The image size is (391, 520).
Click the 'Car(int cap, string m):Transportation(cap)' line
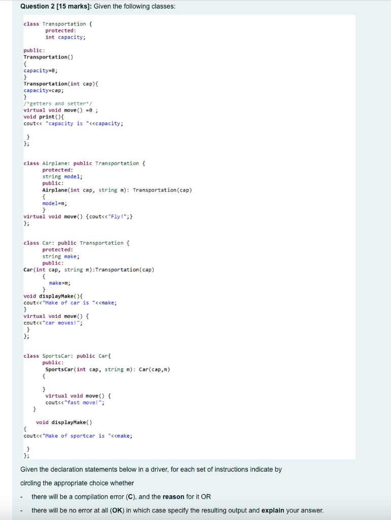(89, 270)
